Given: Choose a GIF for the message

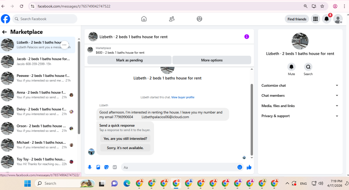Looking at the screenshot, I should (x=115, y=167).
